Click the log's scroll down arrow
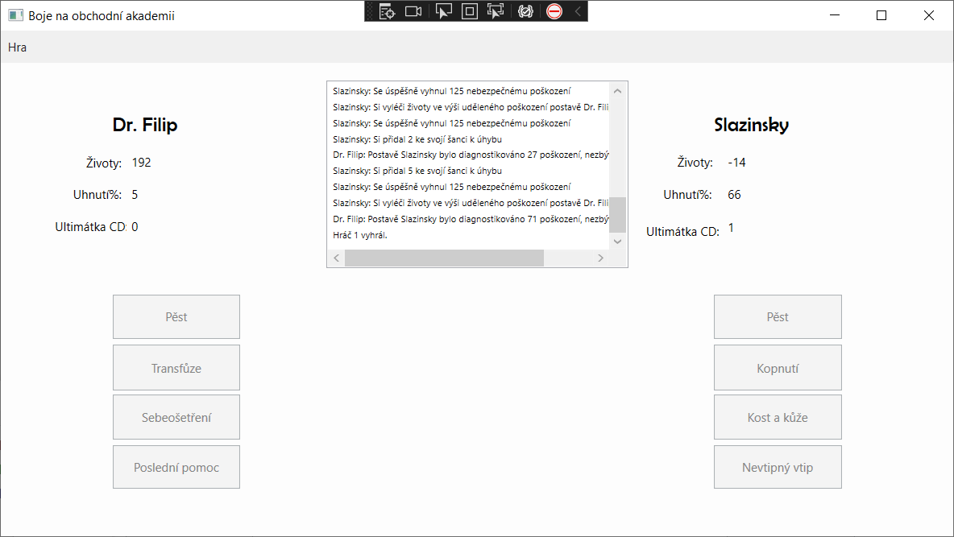Screen dimensions: 954x537 click(x=617, y=241)
